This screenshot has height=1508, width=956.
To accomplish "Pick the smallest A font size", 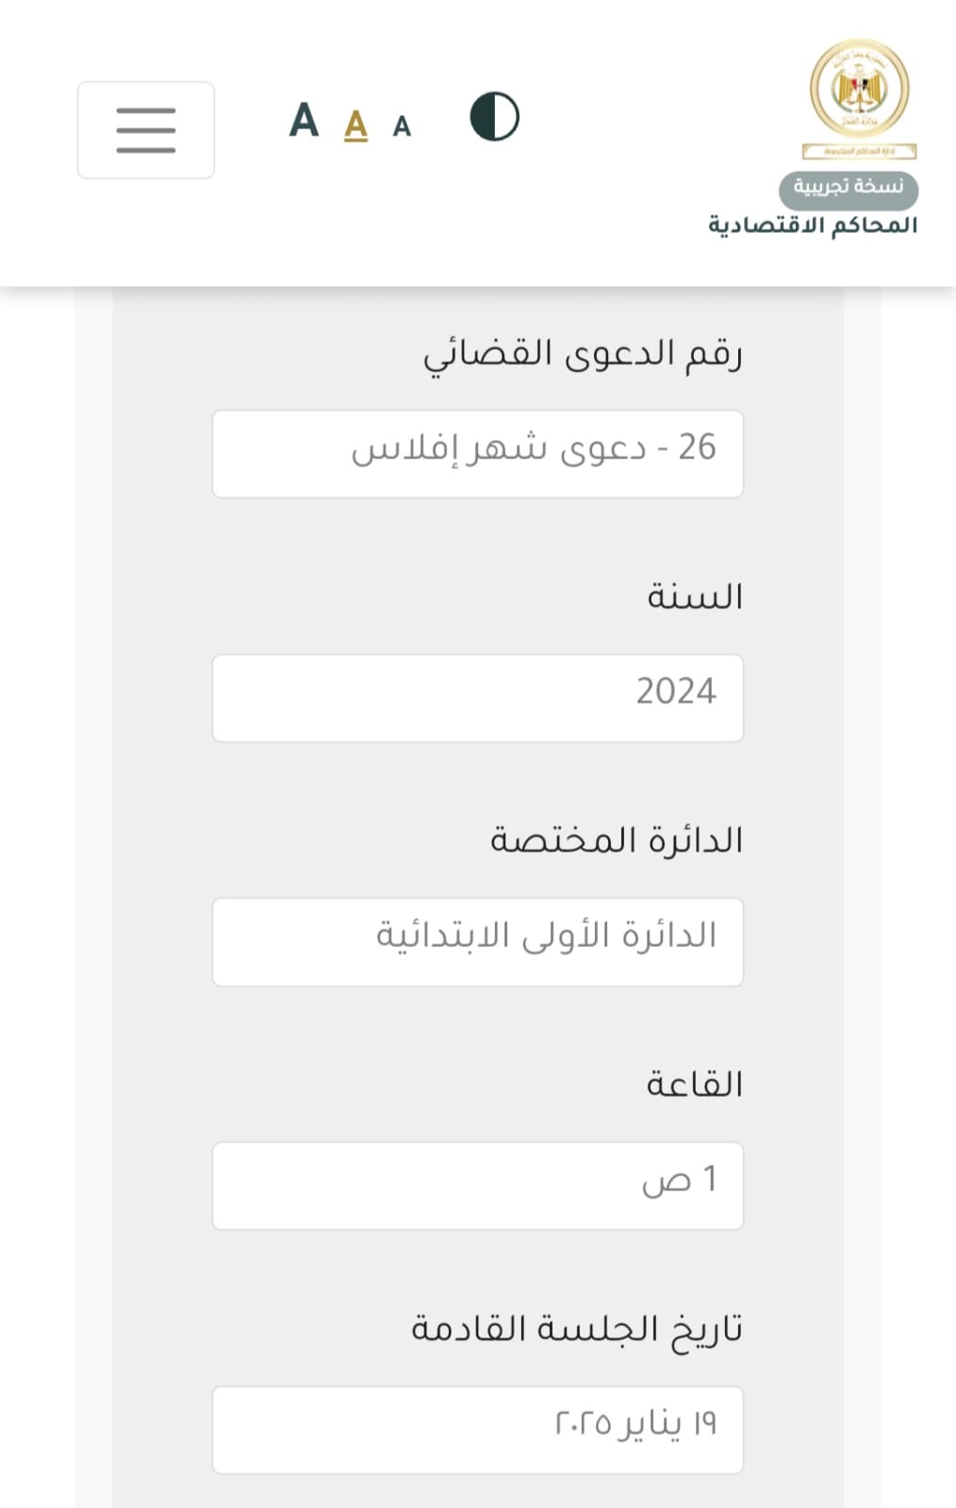I will [402, 126].
